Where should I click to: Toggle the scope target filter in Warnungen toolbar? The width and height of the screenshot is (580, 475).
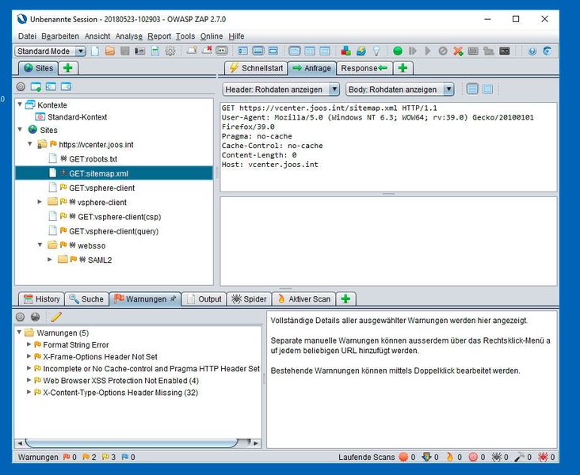(x=21, y=317)
